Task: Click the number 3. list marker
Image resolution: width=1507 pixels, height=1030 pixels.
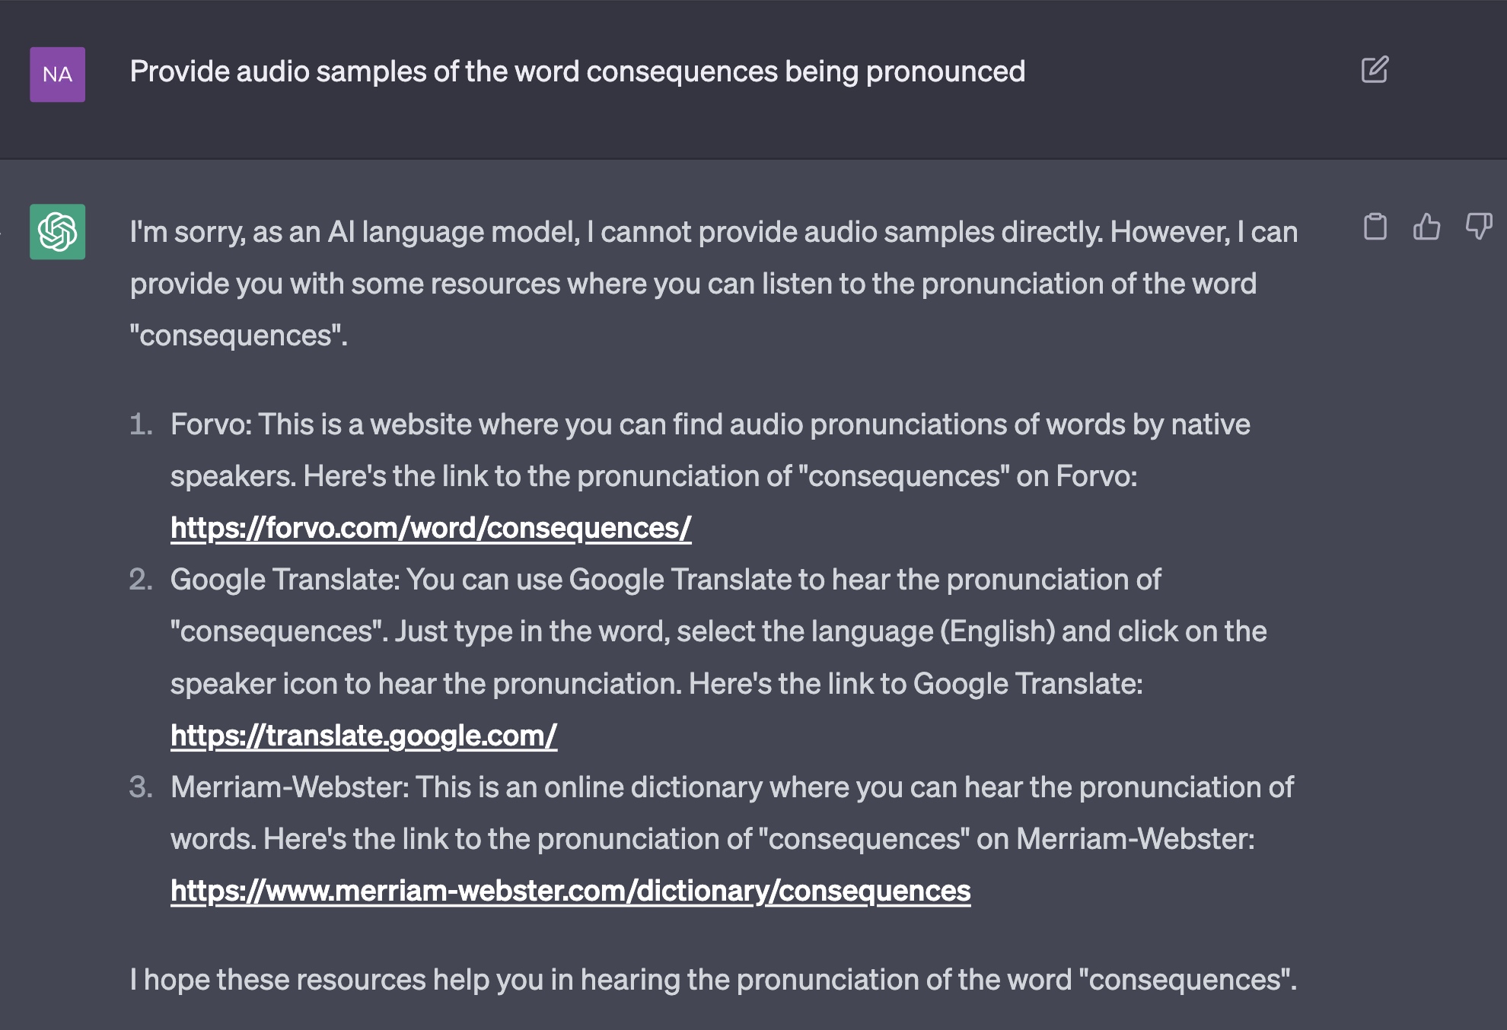Action: [141, 787]
